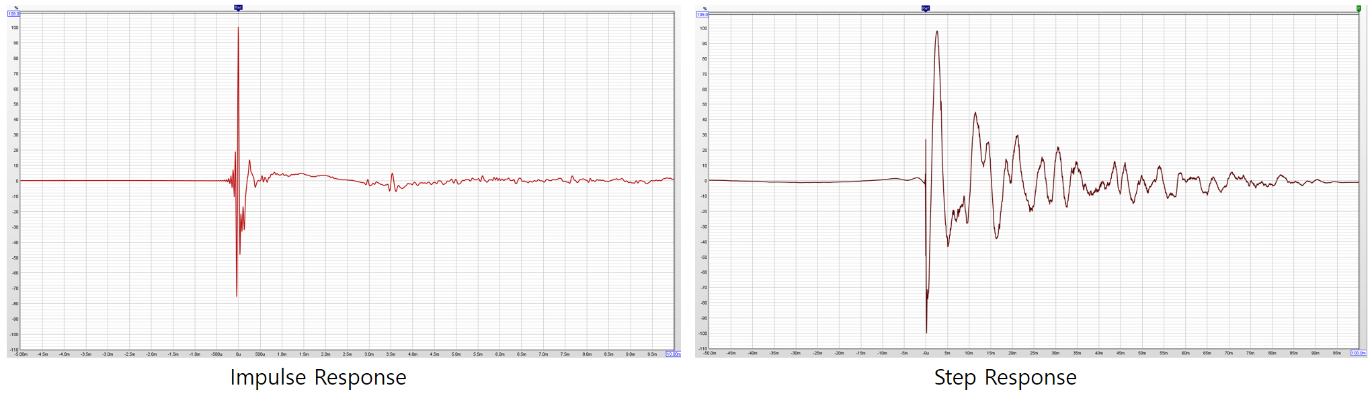Screen dimensions: 1372x394
Task: Click the Ref marker on Impulse Response graph
Action: pos(238,7)
